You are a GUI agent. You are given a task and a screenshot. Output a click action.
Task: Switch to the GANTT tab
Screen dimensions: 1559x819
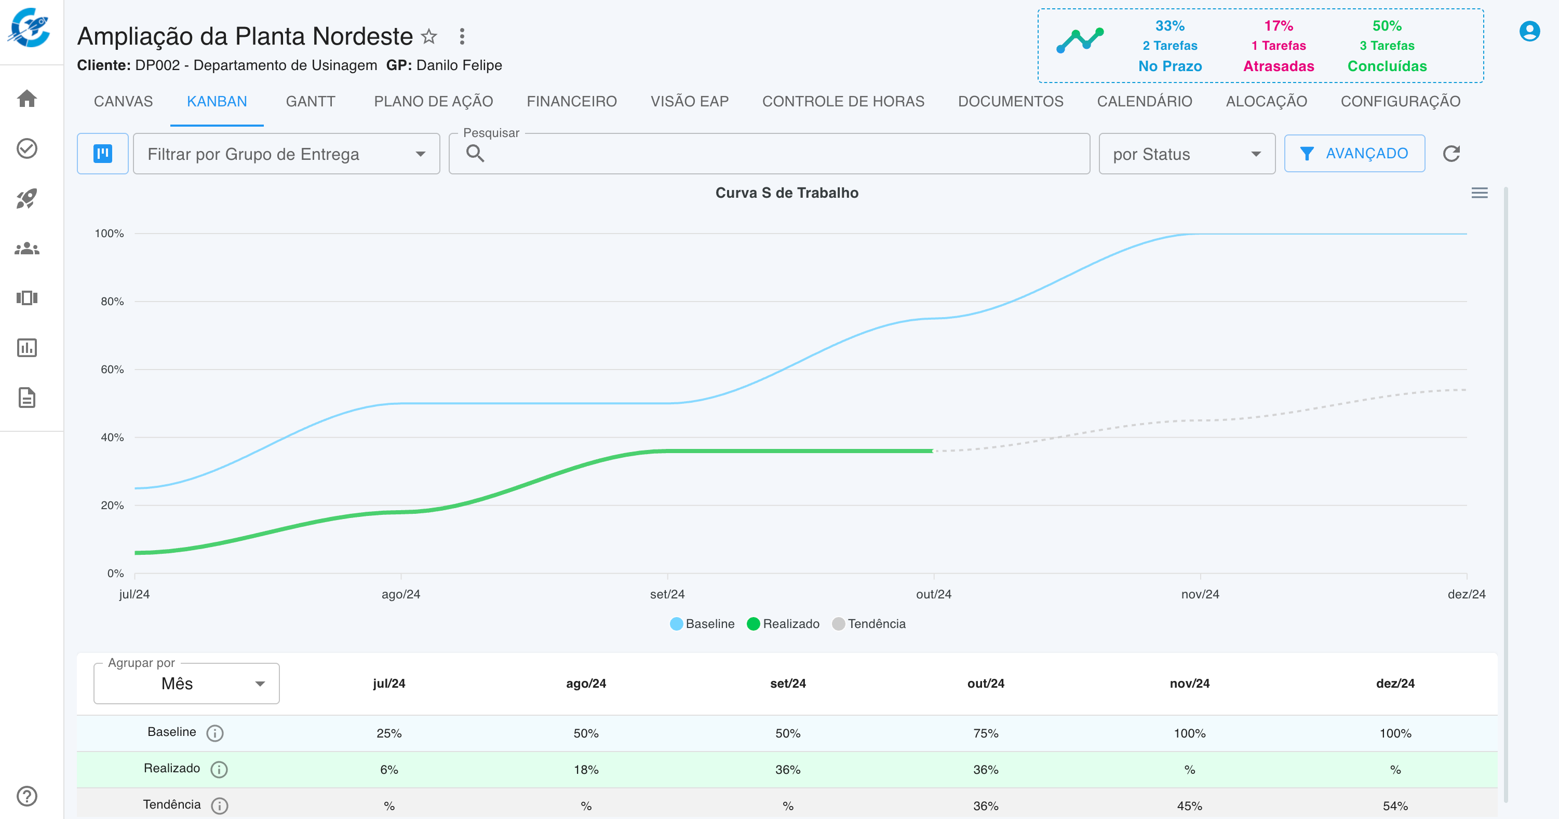(311, 102)
